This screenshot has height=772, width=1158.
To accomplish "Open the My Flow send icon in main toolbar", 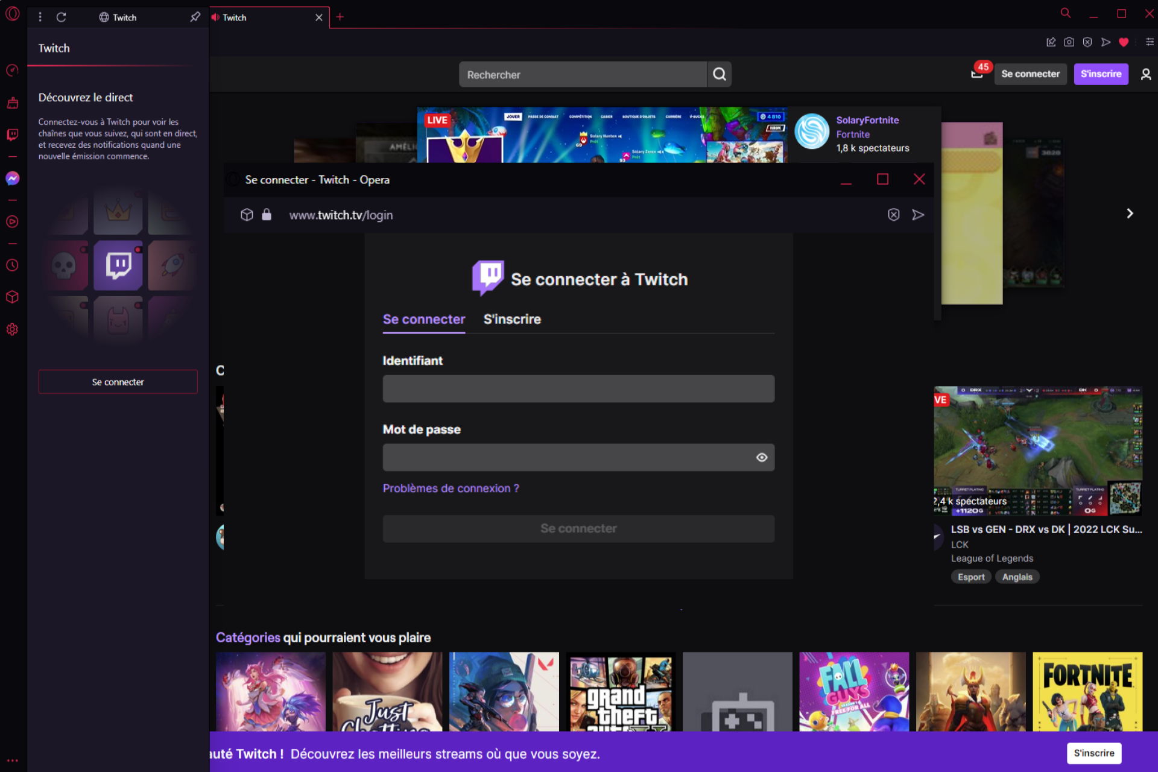I will (x=1106, y=42).
